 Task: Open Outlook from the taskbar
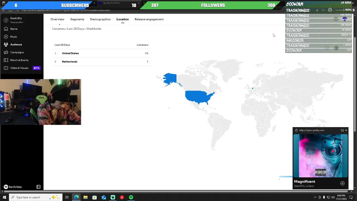click(104, 197)
